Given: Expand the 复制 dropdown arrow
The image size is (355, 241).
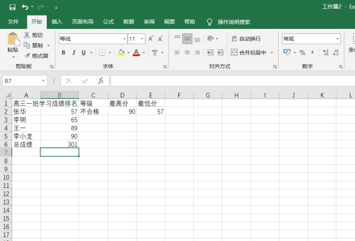Looking at the screenshot, I should (49, 46).
